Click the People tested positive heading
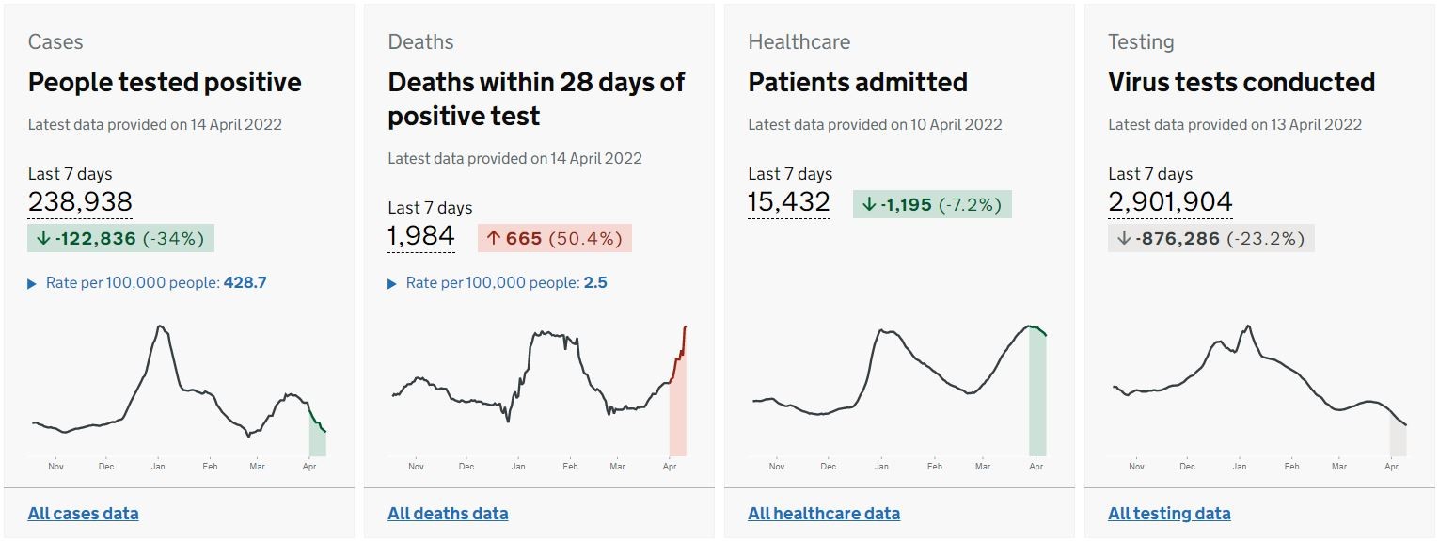Screen dimensions: 1439x541 tap(165, 83)
